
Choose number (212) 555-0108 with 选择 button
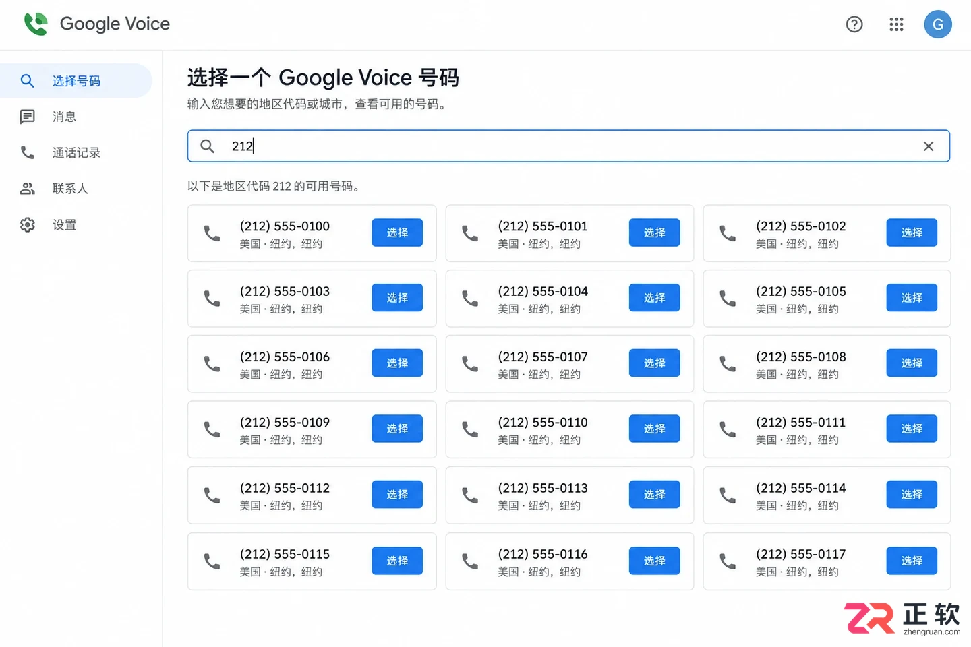(x=912, y=363)
